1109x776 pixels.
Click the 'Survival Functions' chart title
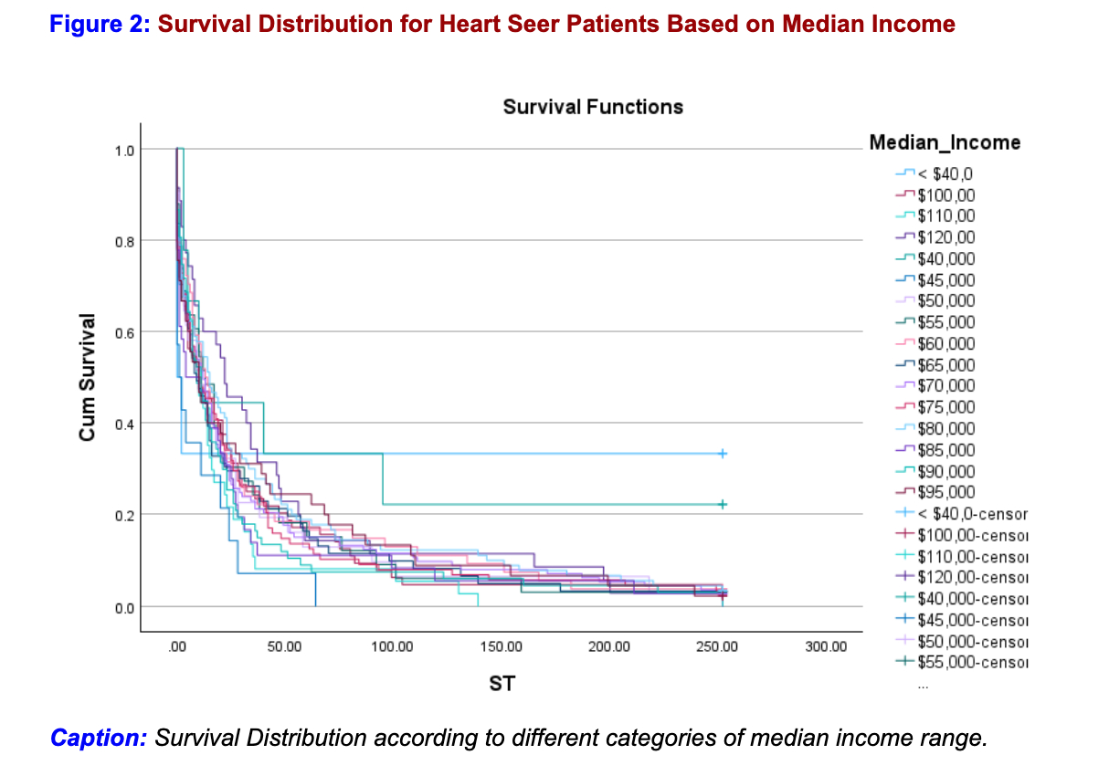click(x=593, y=107)
